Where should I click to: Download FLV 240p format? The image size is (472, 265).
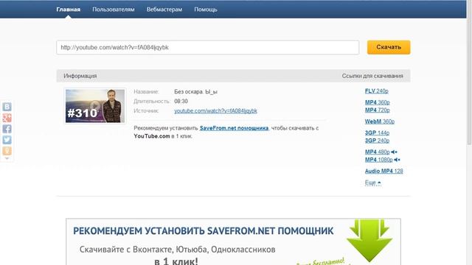377,91
